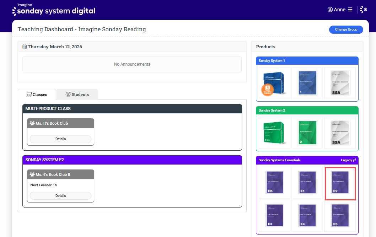Open Sonday System 2 Student Workbook
376x237 pixels.
coord(307,133)
